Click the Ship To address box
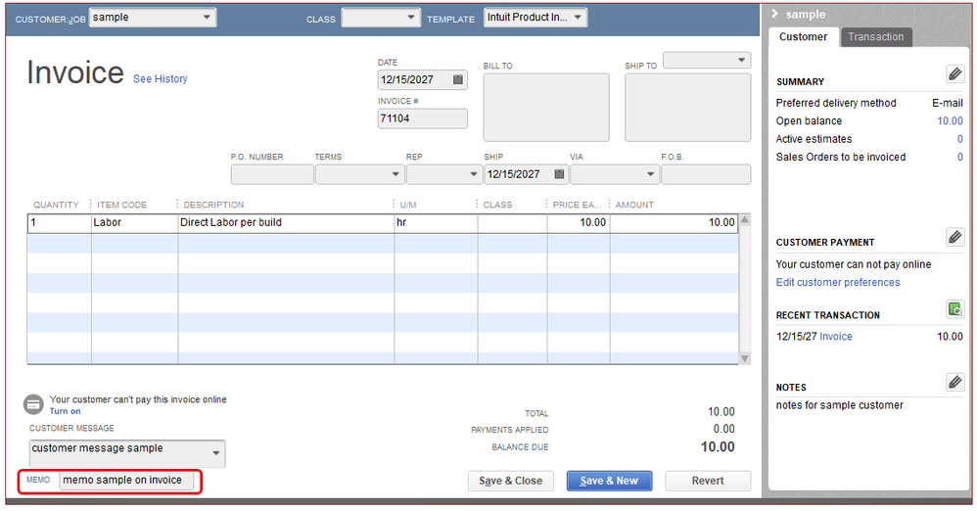 [688, 107]
